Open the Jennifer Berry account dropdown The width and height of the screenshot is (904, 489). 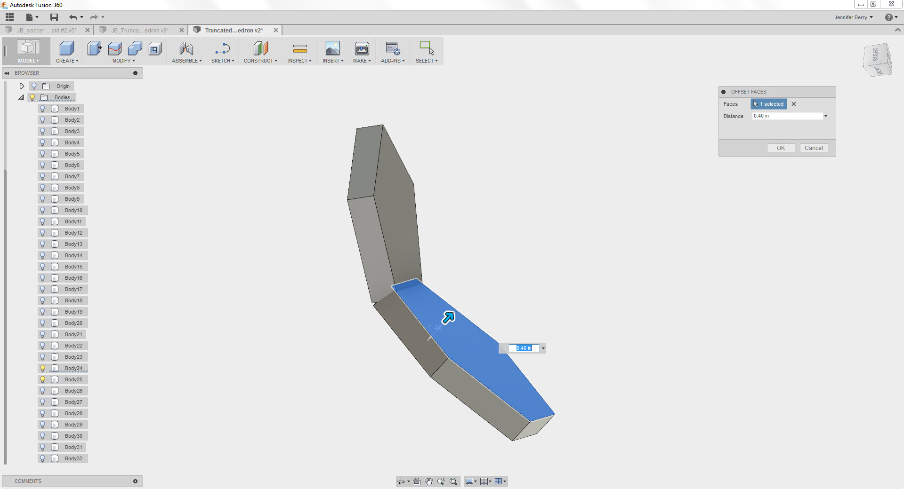854,17
